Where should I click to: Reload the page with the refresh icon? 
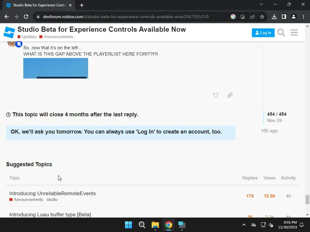26,17
